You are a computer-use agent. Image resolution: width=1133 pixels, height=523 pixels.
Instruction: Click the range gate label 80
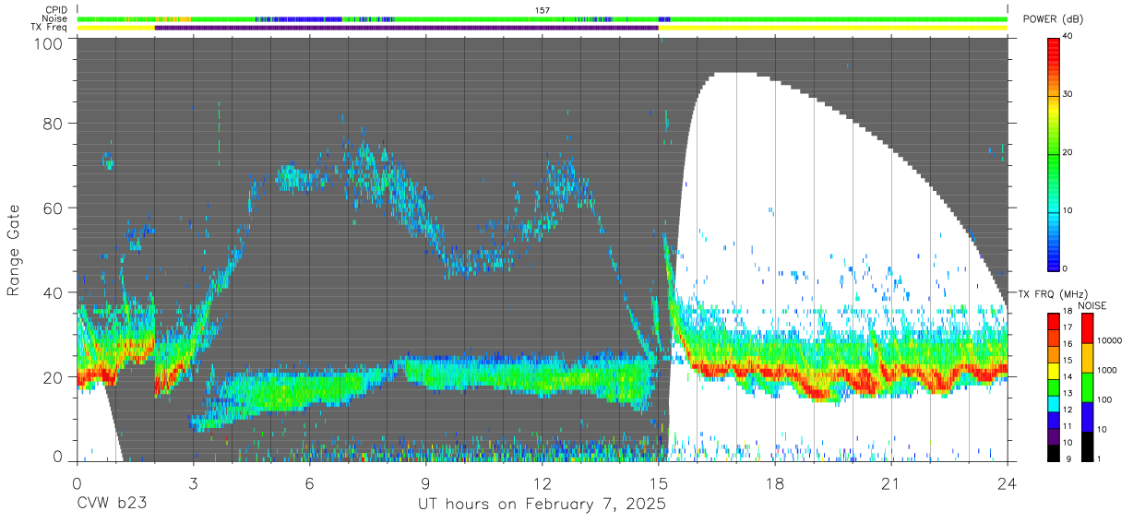54,124
